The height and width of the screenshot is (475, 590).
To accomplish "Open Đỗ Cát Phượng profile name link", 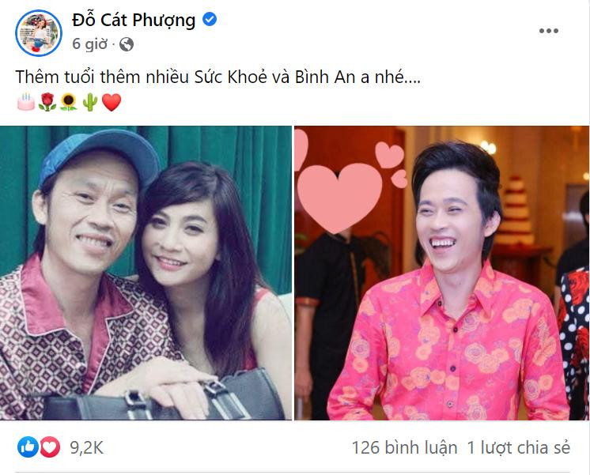I will (134, 20).
